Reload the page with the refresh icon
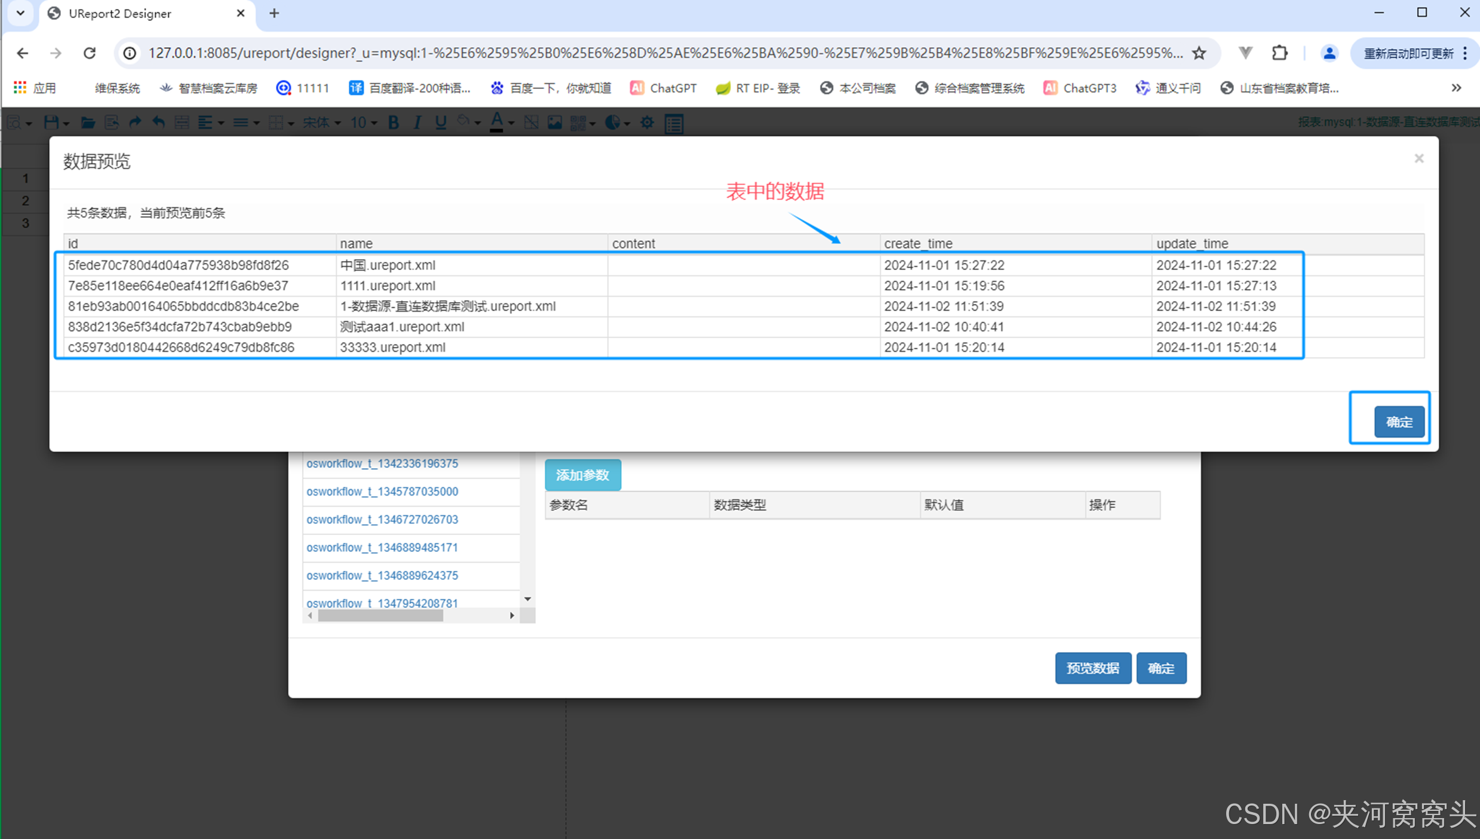The width and height of the screenshot is (1480, 839). click(90, 53)
